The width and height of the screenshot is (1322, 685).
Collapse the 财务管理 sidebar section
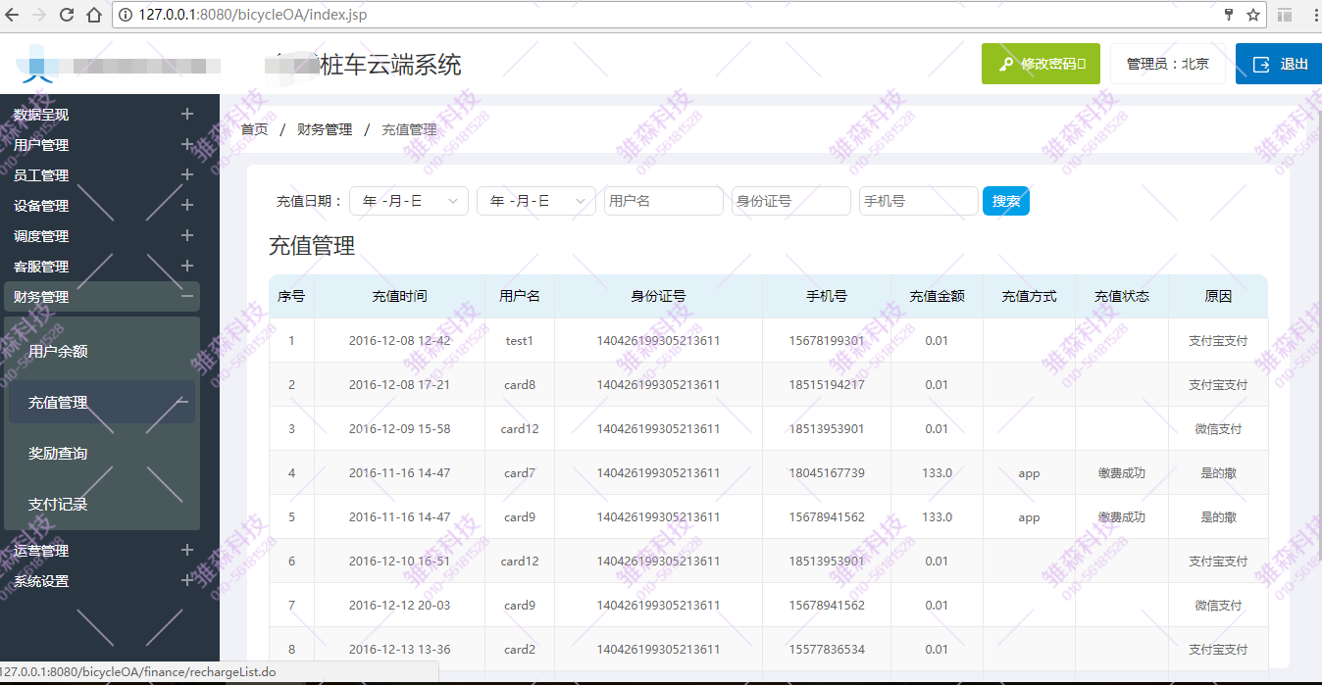click(x=186, y=296)
